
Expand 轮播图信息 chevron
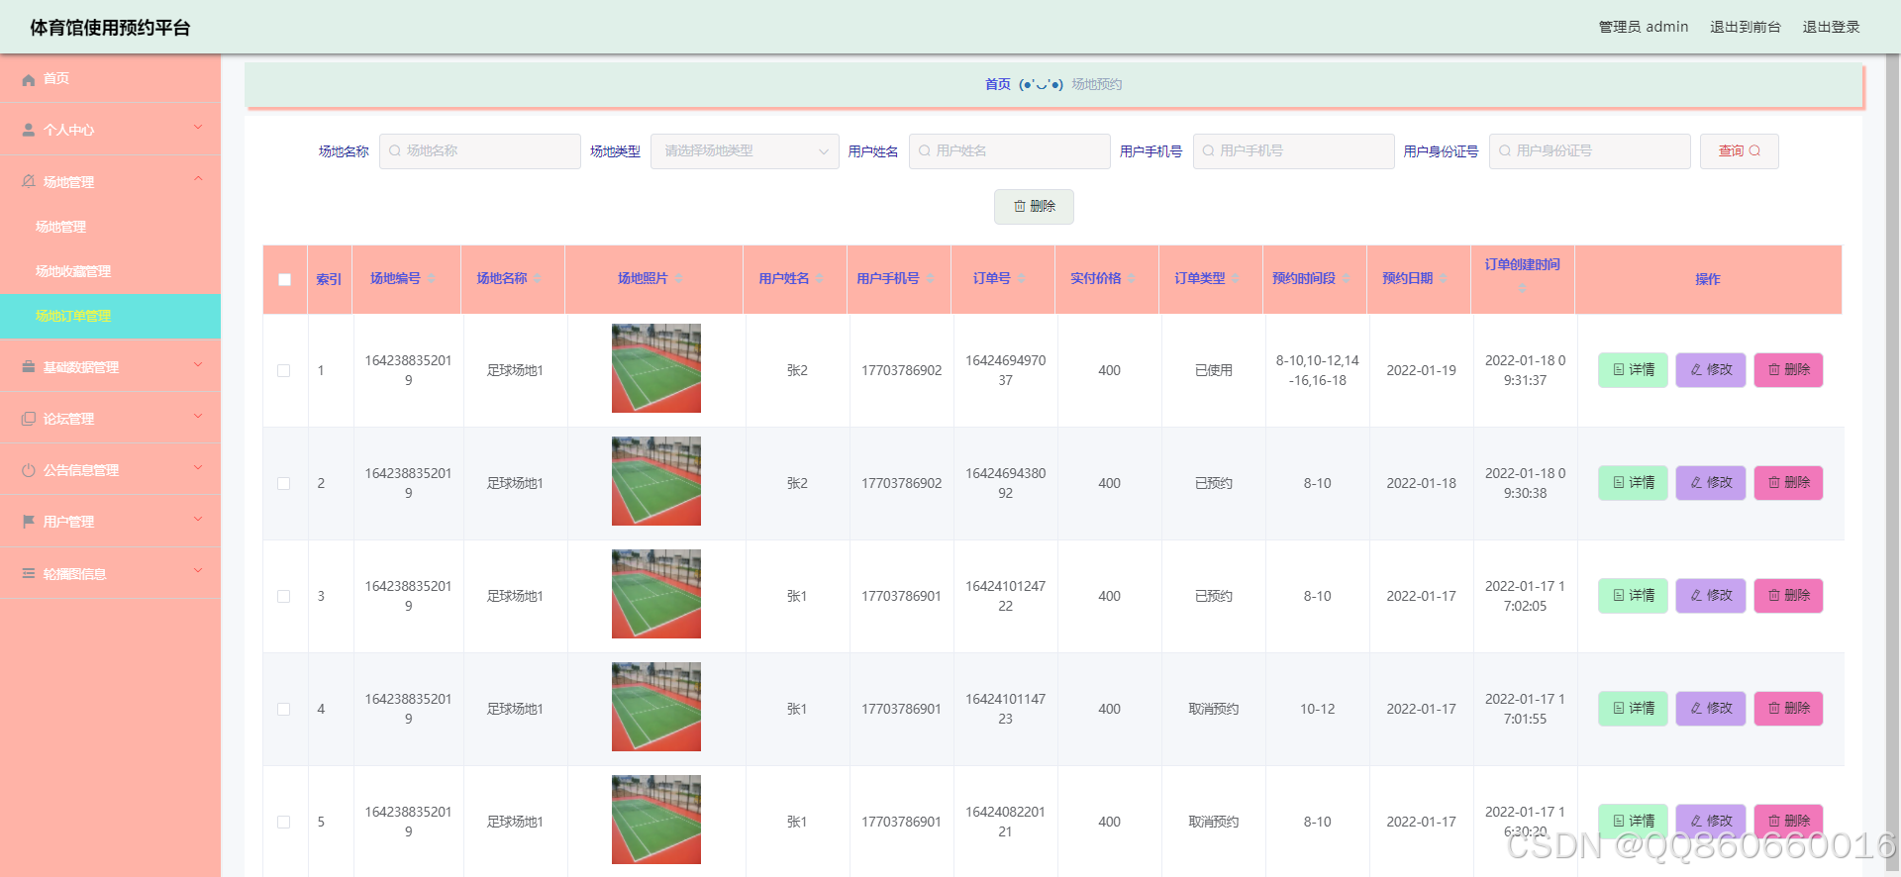[x=198, y=570]
